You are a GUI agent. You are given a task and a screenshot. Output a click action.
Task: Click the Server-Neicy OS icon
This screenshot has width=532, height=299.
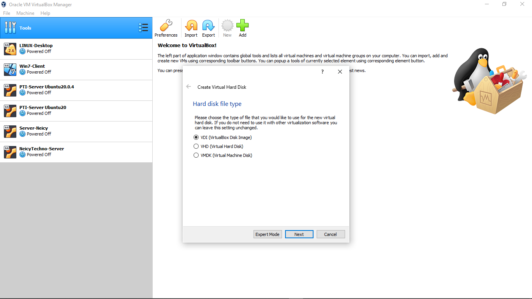pos(10,131)
